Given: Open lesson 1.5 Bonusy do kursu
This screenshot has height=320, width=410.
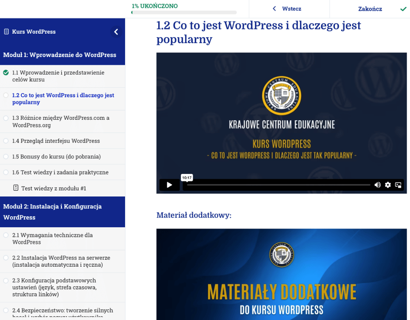Looking at the screenshot, I should [x=62, y=156].
